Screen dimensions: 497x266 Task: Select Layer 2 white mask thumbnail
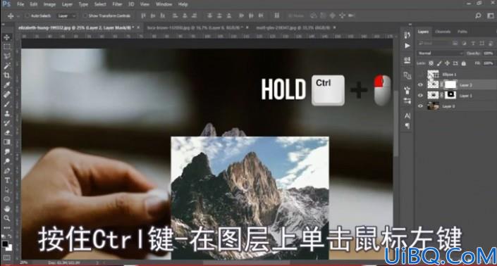tap(450, 84)
